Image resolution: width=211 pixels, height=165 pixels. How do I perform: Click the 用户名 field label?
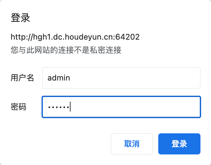pos(22,78)
